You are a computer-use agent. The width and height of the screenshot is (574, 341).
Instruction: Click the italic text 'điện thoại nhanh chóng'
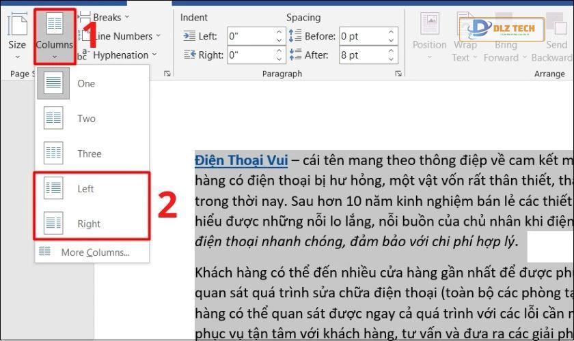[270, 241]
